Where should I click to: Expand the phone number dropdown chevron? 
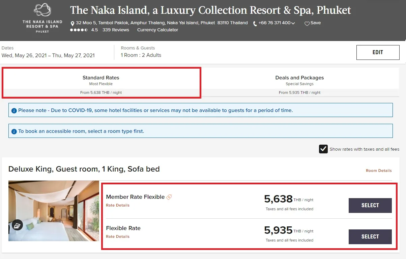coord(293,23)
